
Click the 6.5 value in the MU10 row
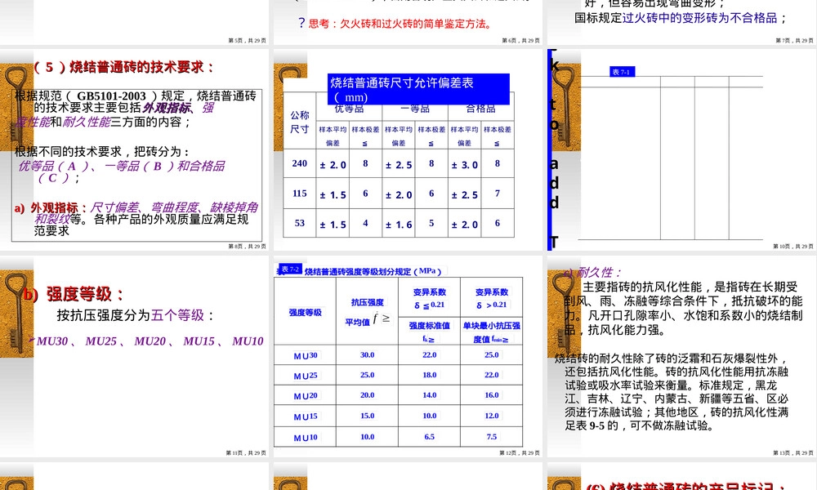click(x=430, y=437)
